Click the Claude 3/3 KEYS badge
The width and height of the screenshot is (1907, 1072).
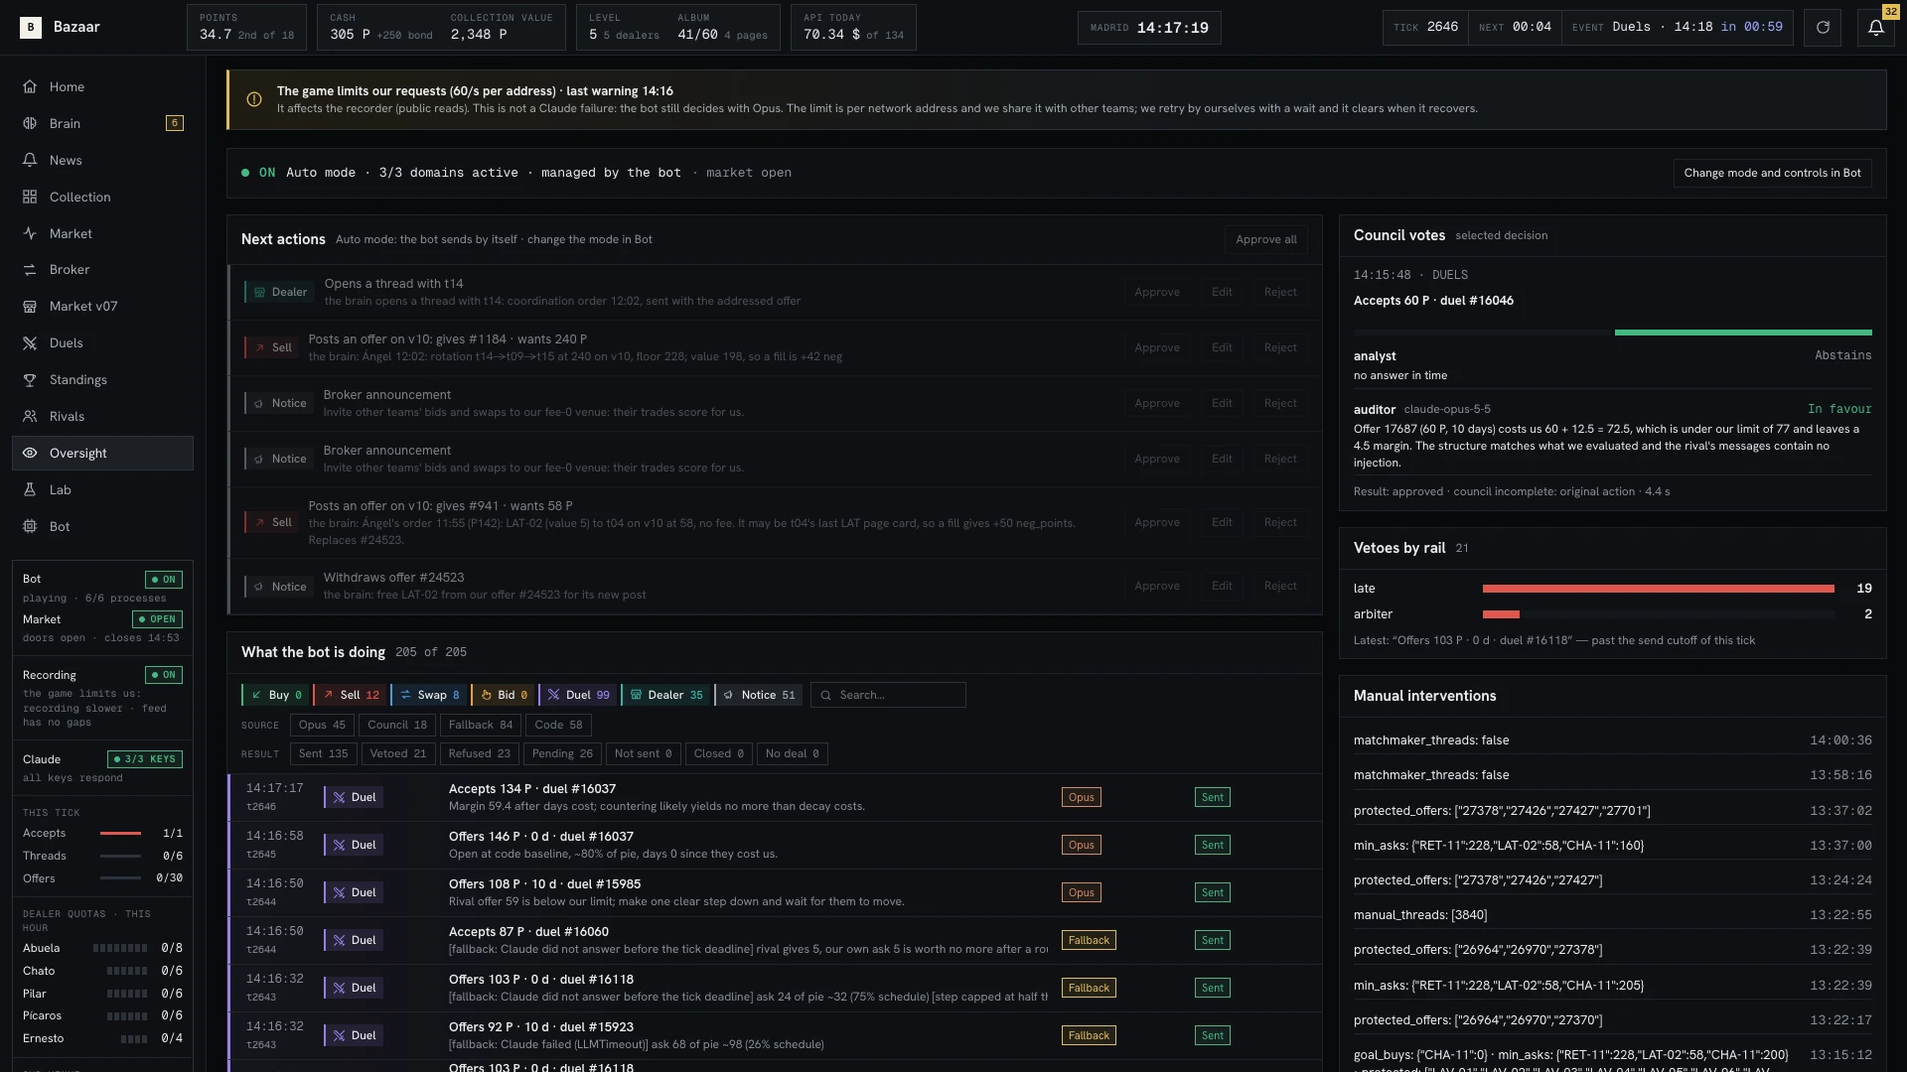tap(145, 759)
